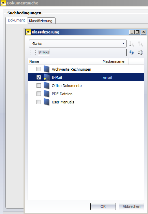Switch to the Dokument tab
The width and height of the screenshot is (148, 214).
[16, 20]
